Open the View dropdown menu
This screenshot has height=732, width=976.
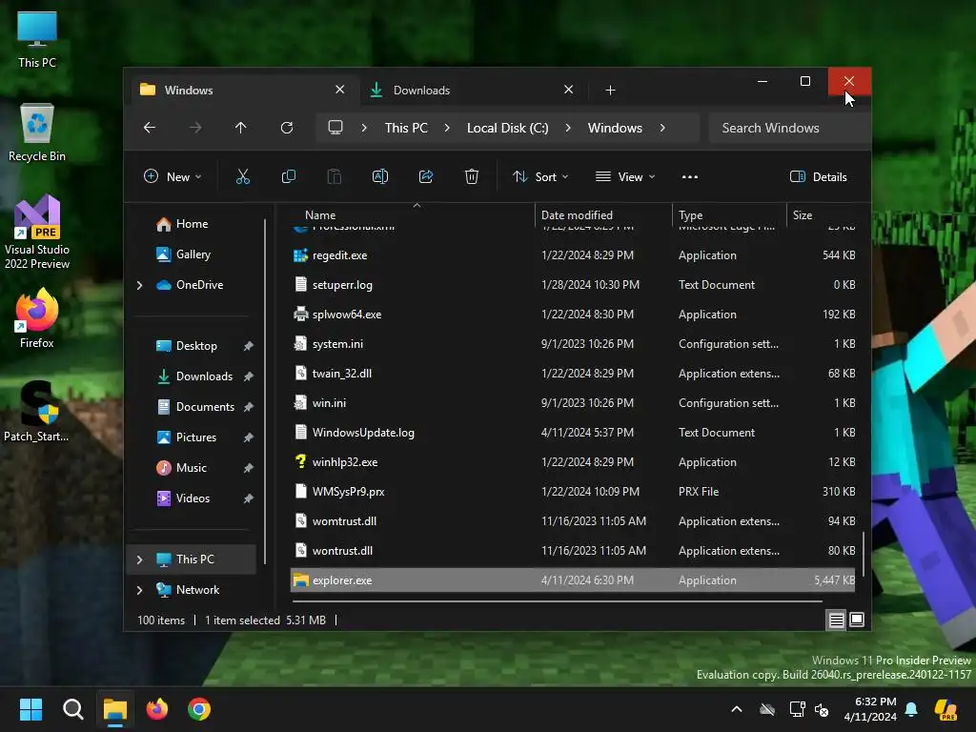(625, 176)
